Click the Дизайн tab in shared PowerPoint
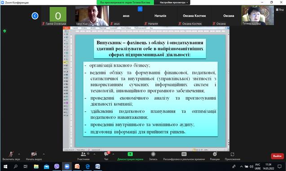This screenshot has width=286, height=171. click(93, 28)
